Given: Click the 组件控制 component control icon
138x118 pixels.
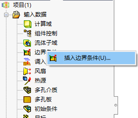Looking at the screenshot, I should pos(28,33).
